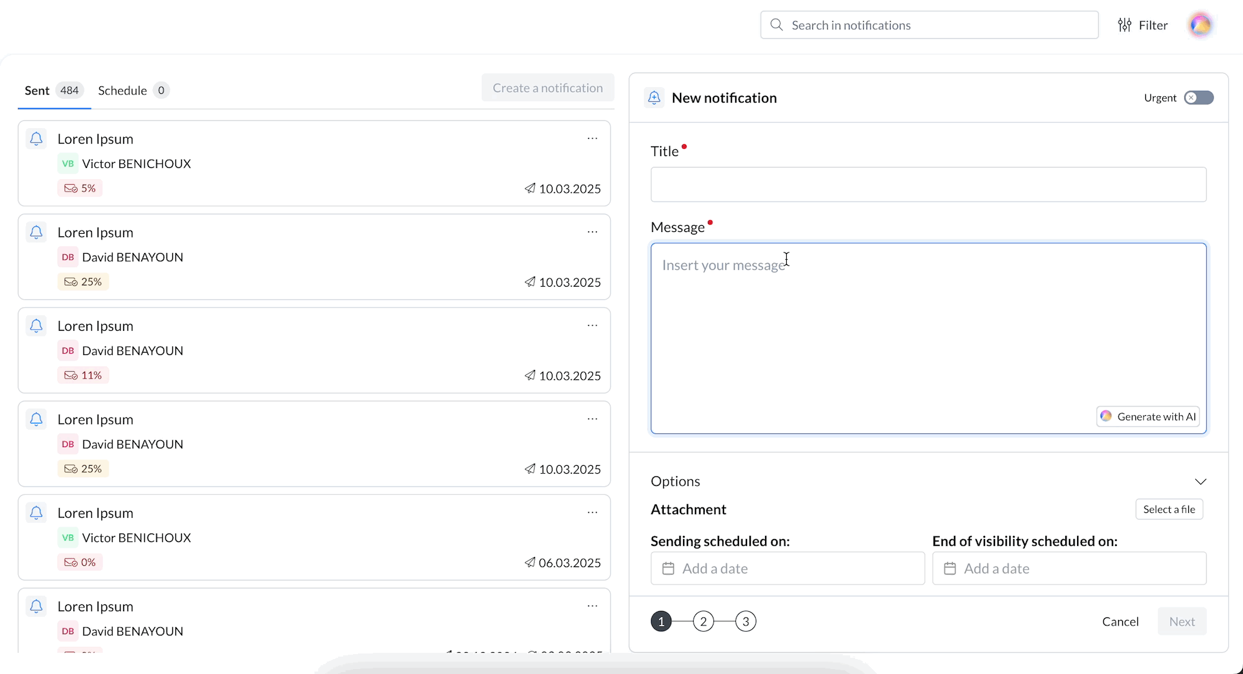Select the Sent tab
Screen dimensions: 1243x674
pyautogui.click(x=37, y=91)
